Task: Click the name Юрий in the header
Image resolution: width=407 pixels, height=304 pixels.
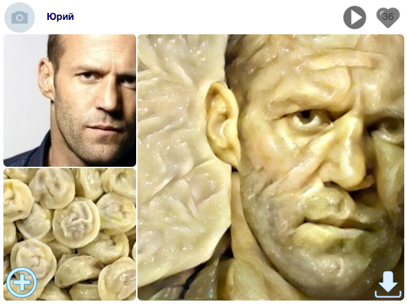Action: pyautogui.click(x=60, y=16)
